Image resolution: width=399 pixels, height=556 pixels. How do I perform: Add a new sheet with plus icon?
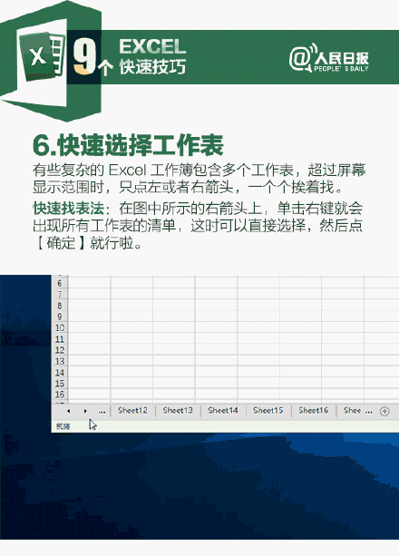point(384,411)
